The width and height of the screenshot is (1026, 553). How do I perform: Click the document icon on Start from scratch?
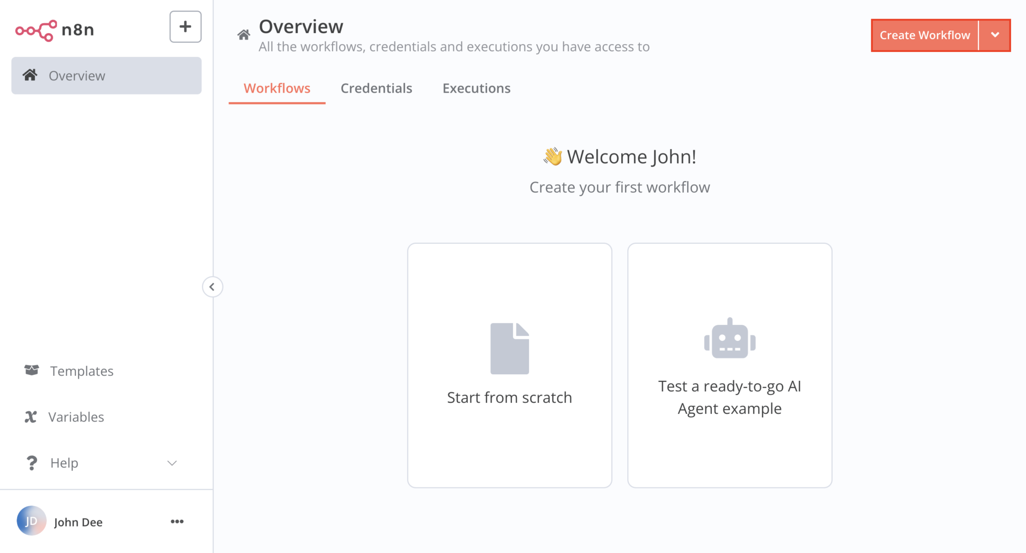tap(509, 347)
